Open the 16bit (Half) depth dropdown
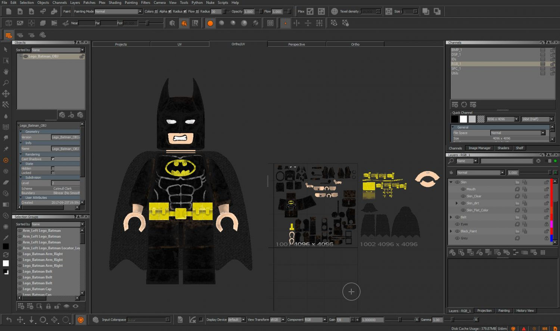The image size is (560, 331). coord(538,119)
